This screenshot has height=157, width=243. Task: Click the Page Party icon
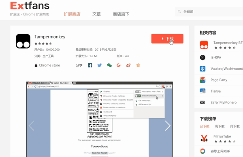(x=202, y=80)
